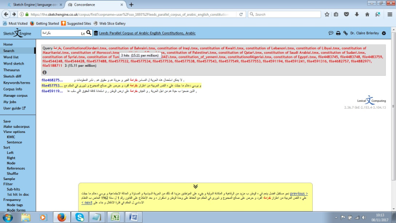396x223 pixels.
Task: Open Excel from the taskbar
Action: pos(115,217)
